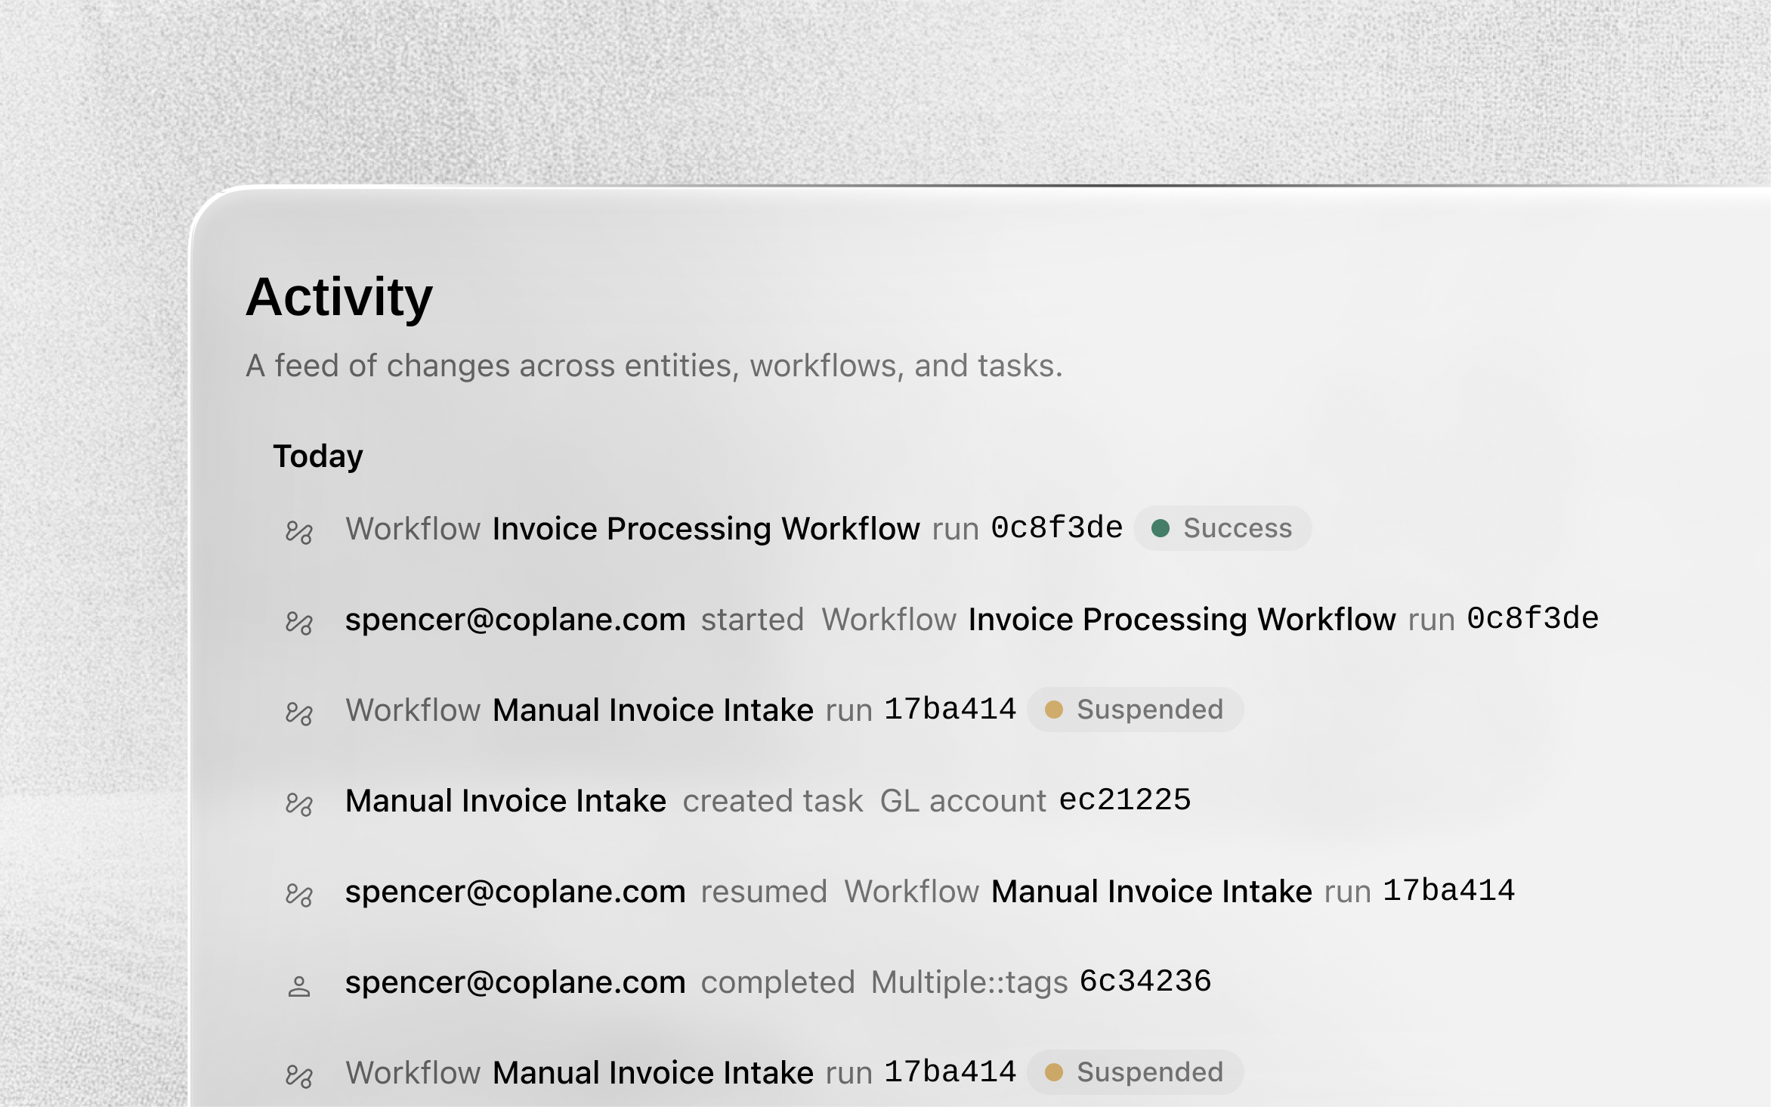The width and height of the screenshot is (1771, 1107).
Task: Open run 17ba414 in first Suspended row
Action: click(x=950, y=709)
